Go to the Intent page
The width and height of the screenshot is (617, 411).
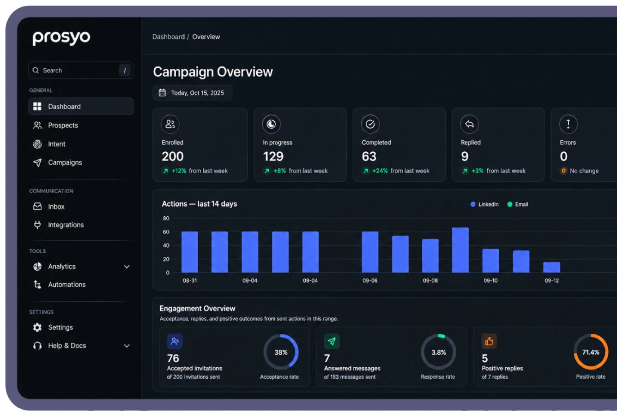click(x=81, y=144)
